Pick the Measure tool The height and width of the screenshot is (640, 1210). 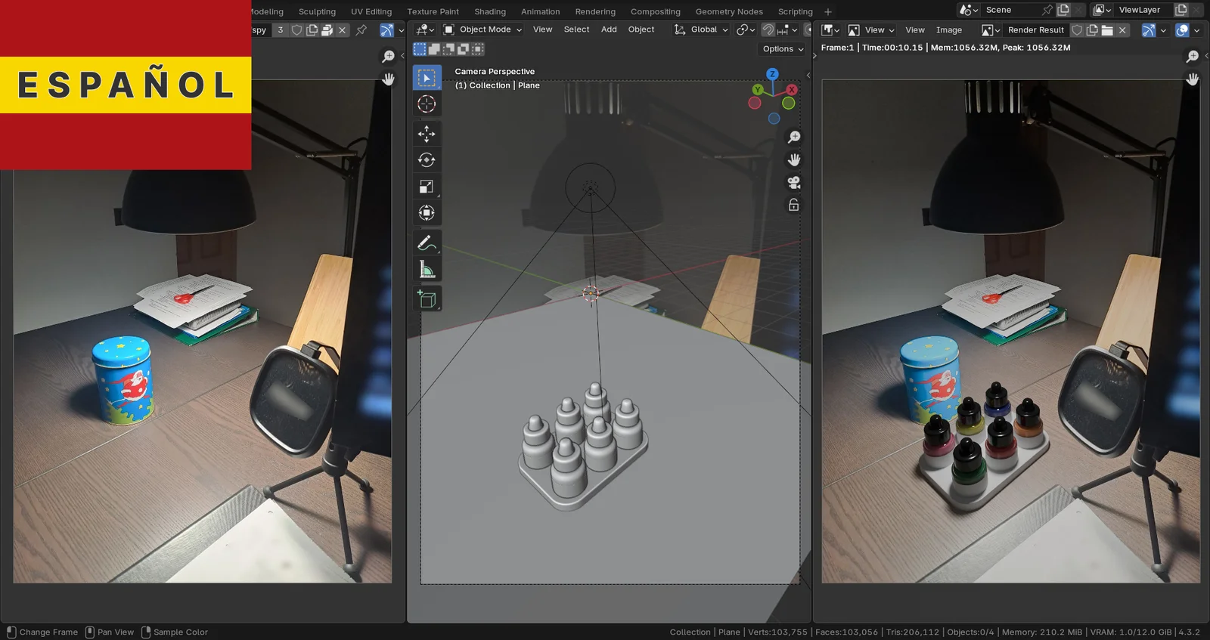[x=427, y=270]
